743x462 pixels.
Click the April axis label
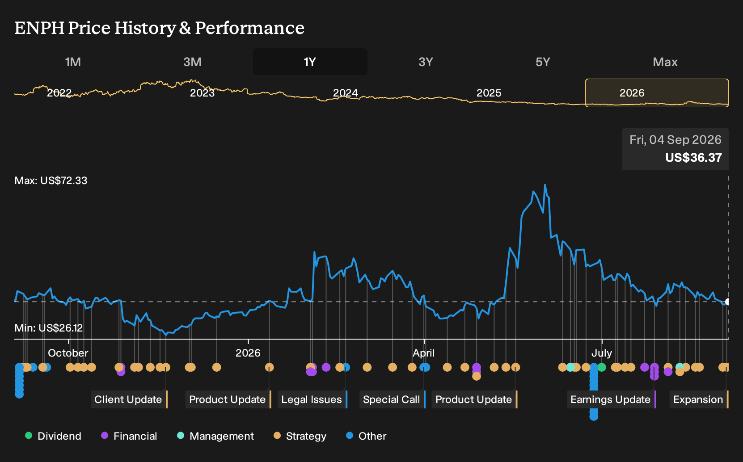click(423, 353)
